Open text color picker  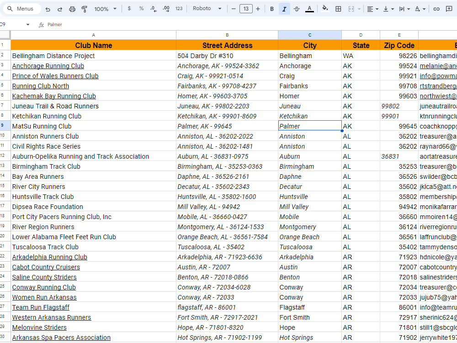pos(309,9)
